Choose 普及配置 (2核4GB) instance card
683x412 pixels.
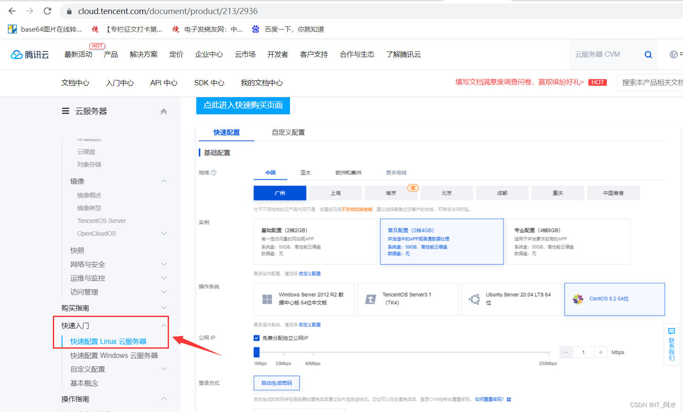(x=442, y=242)
